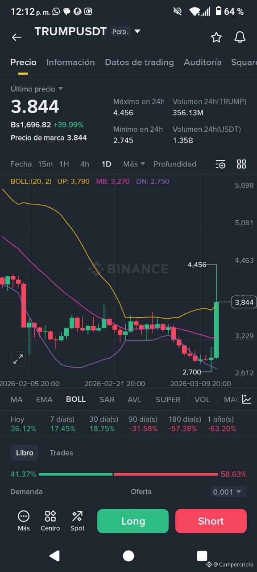Image resolution: width=257 pixels, height=572 pixels.
Task: Tap the red Short button
Action: point(211,521)
